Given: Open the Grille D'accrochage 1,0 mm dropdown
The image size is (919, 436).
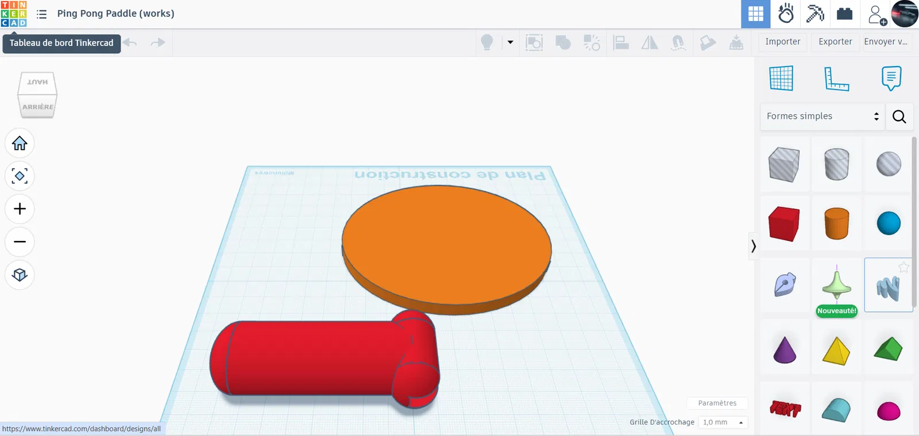Looking at the screenshot, I should coord(724,422).
